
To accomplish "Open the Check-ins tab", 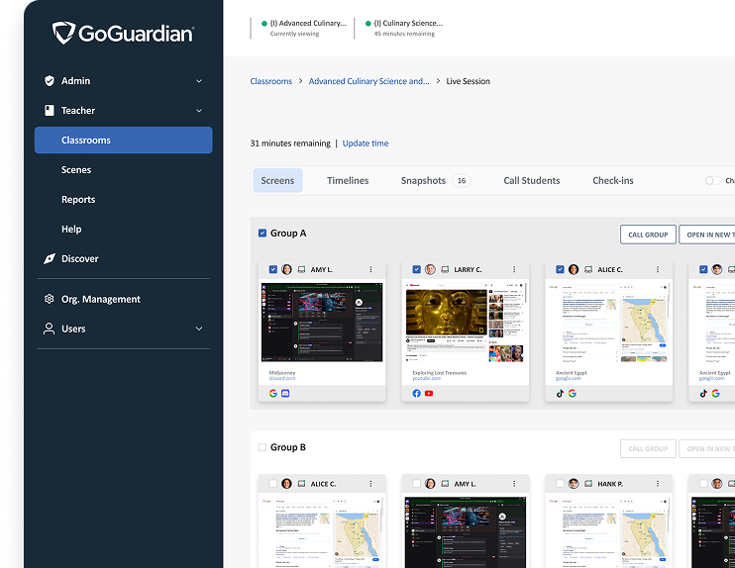I will point(612,181).
